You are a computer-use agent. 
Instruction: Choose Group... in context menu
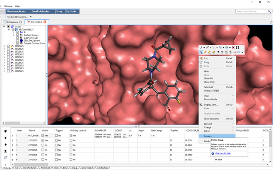217,136
